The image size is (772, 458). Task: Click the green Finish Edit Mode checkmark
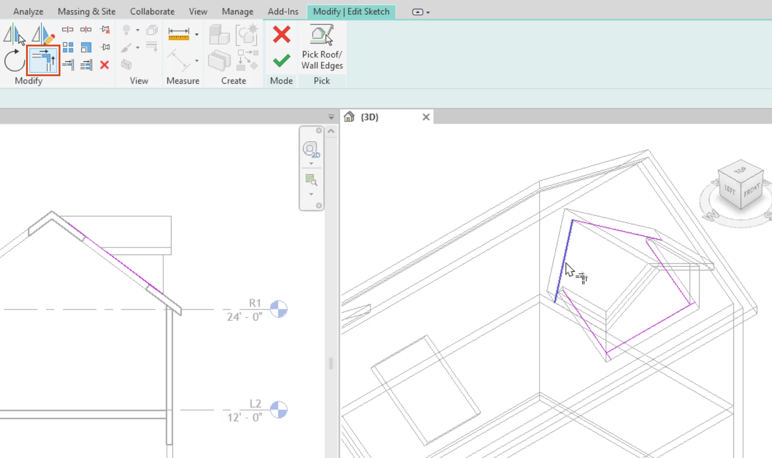281,61
